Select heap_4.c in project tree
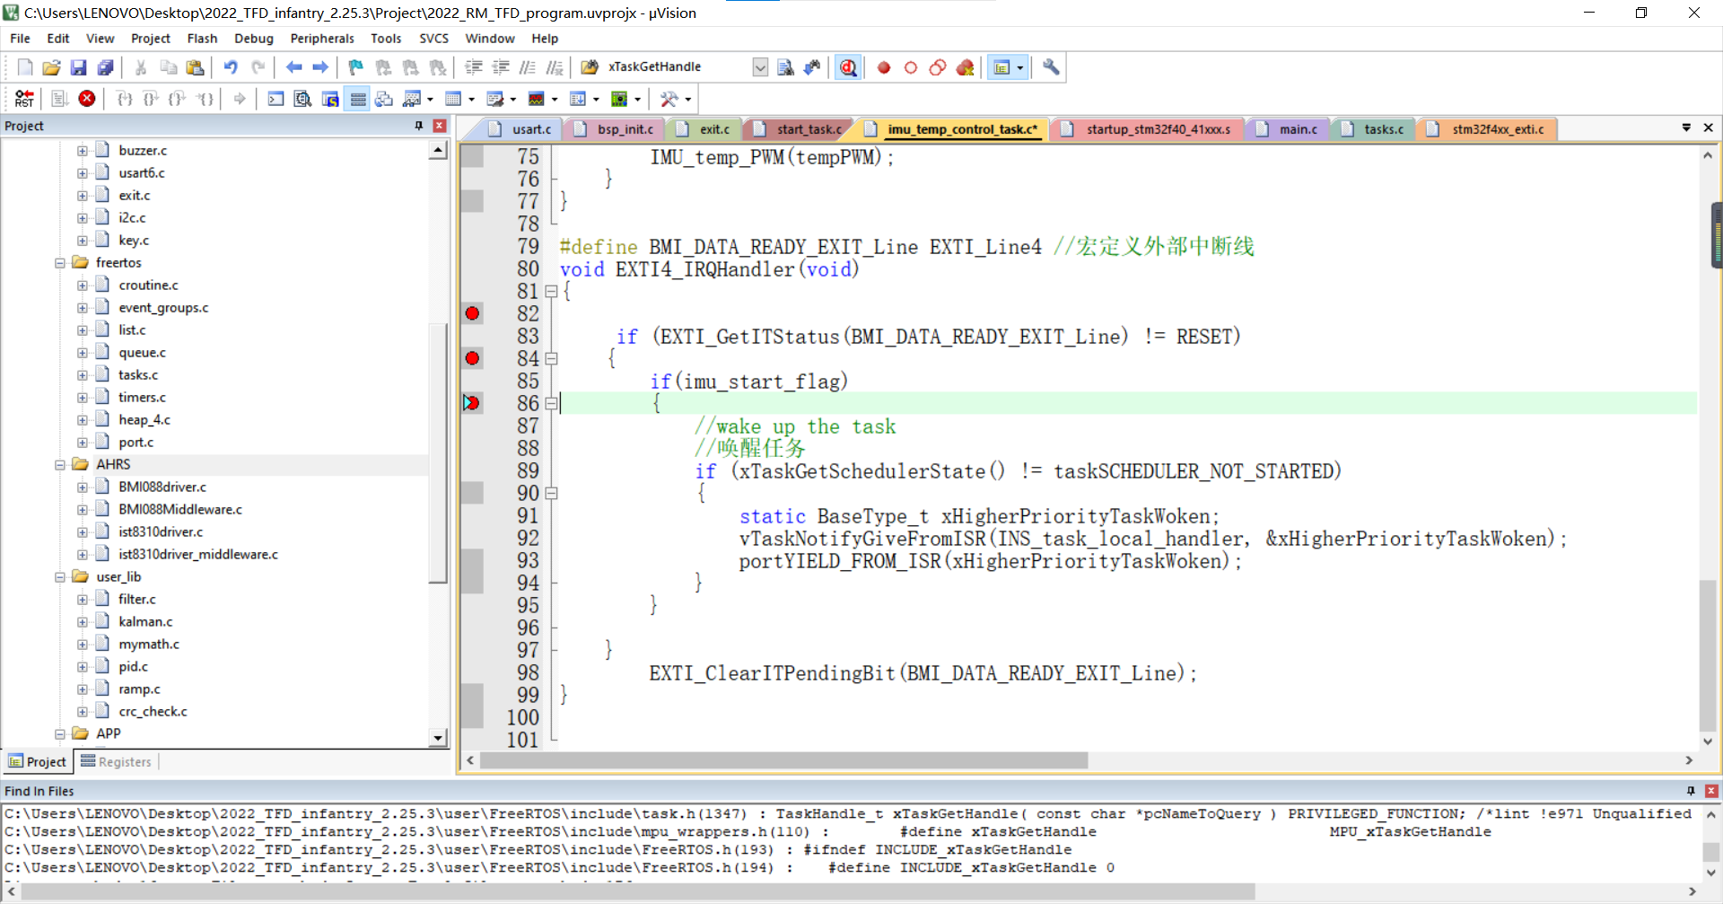Image resolution: width=1723 pixels, height=904 pixels. (x=144, y=420)
